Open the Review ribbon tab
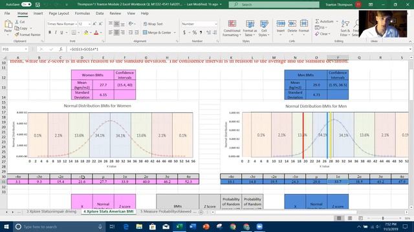 115,13
